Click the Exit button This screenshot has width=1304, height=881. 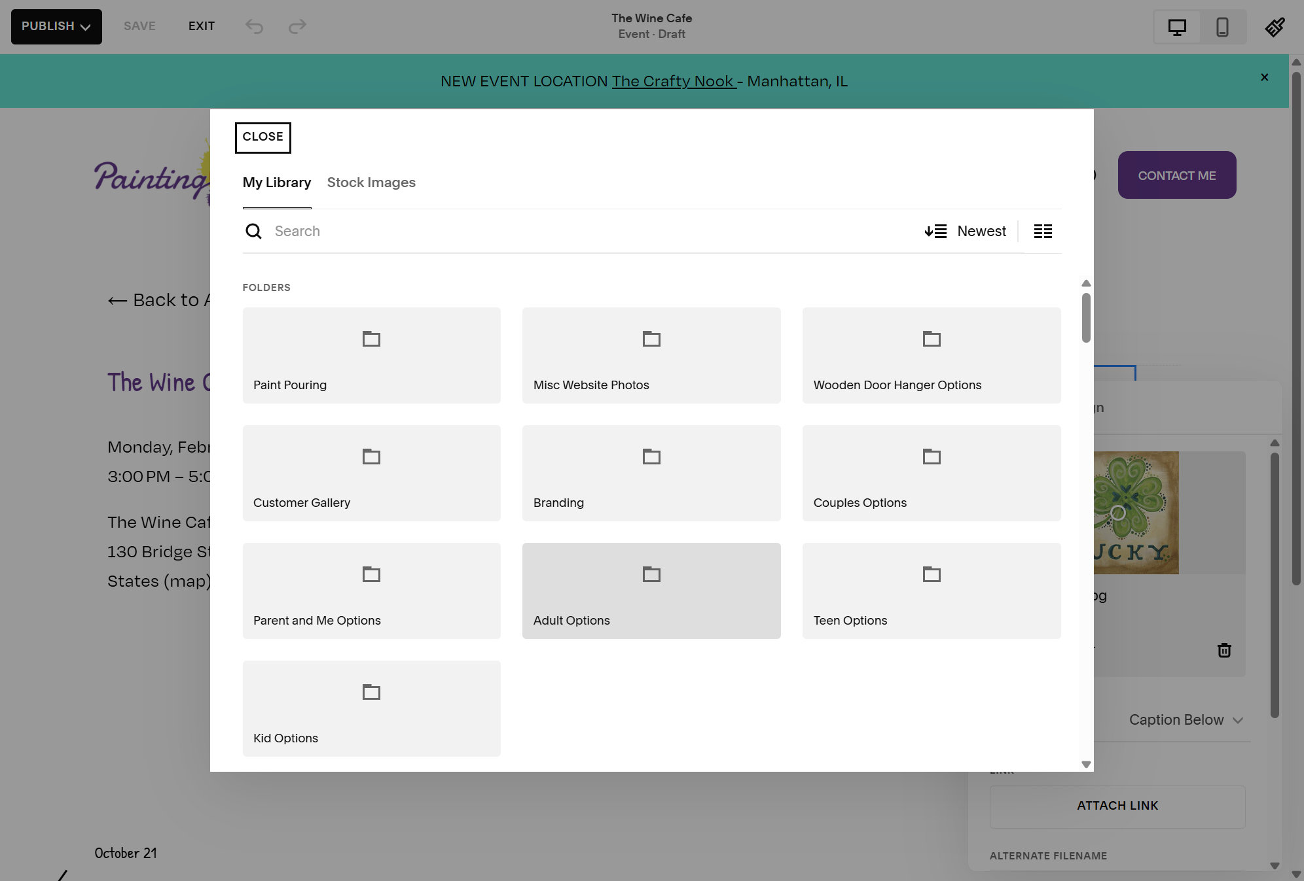click(x=202, y=26)
